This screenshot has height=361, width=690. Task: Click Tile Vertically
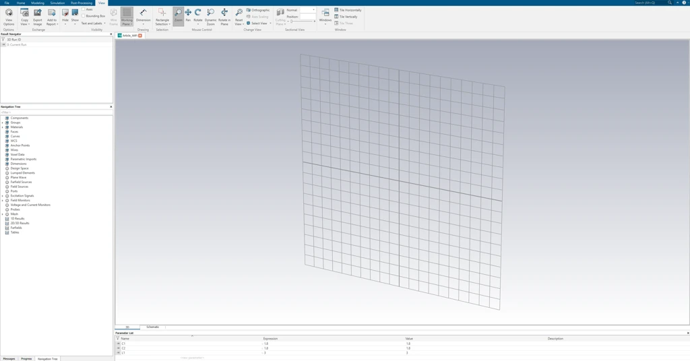coord(346,17)
